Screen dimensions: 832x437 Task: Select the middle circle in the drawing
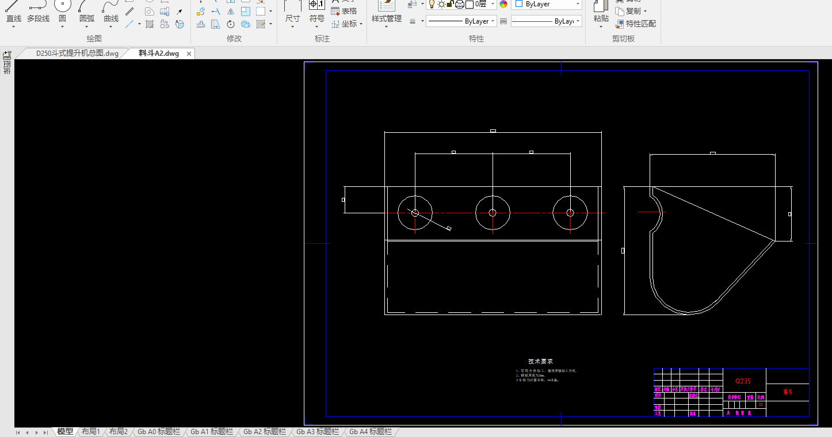click(493, 213)
